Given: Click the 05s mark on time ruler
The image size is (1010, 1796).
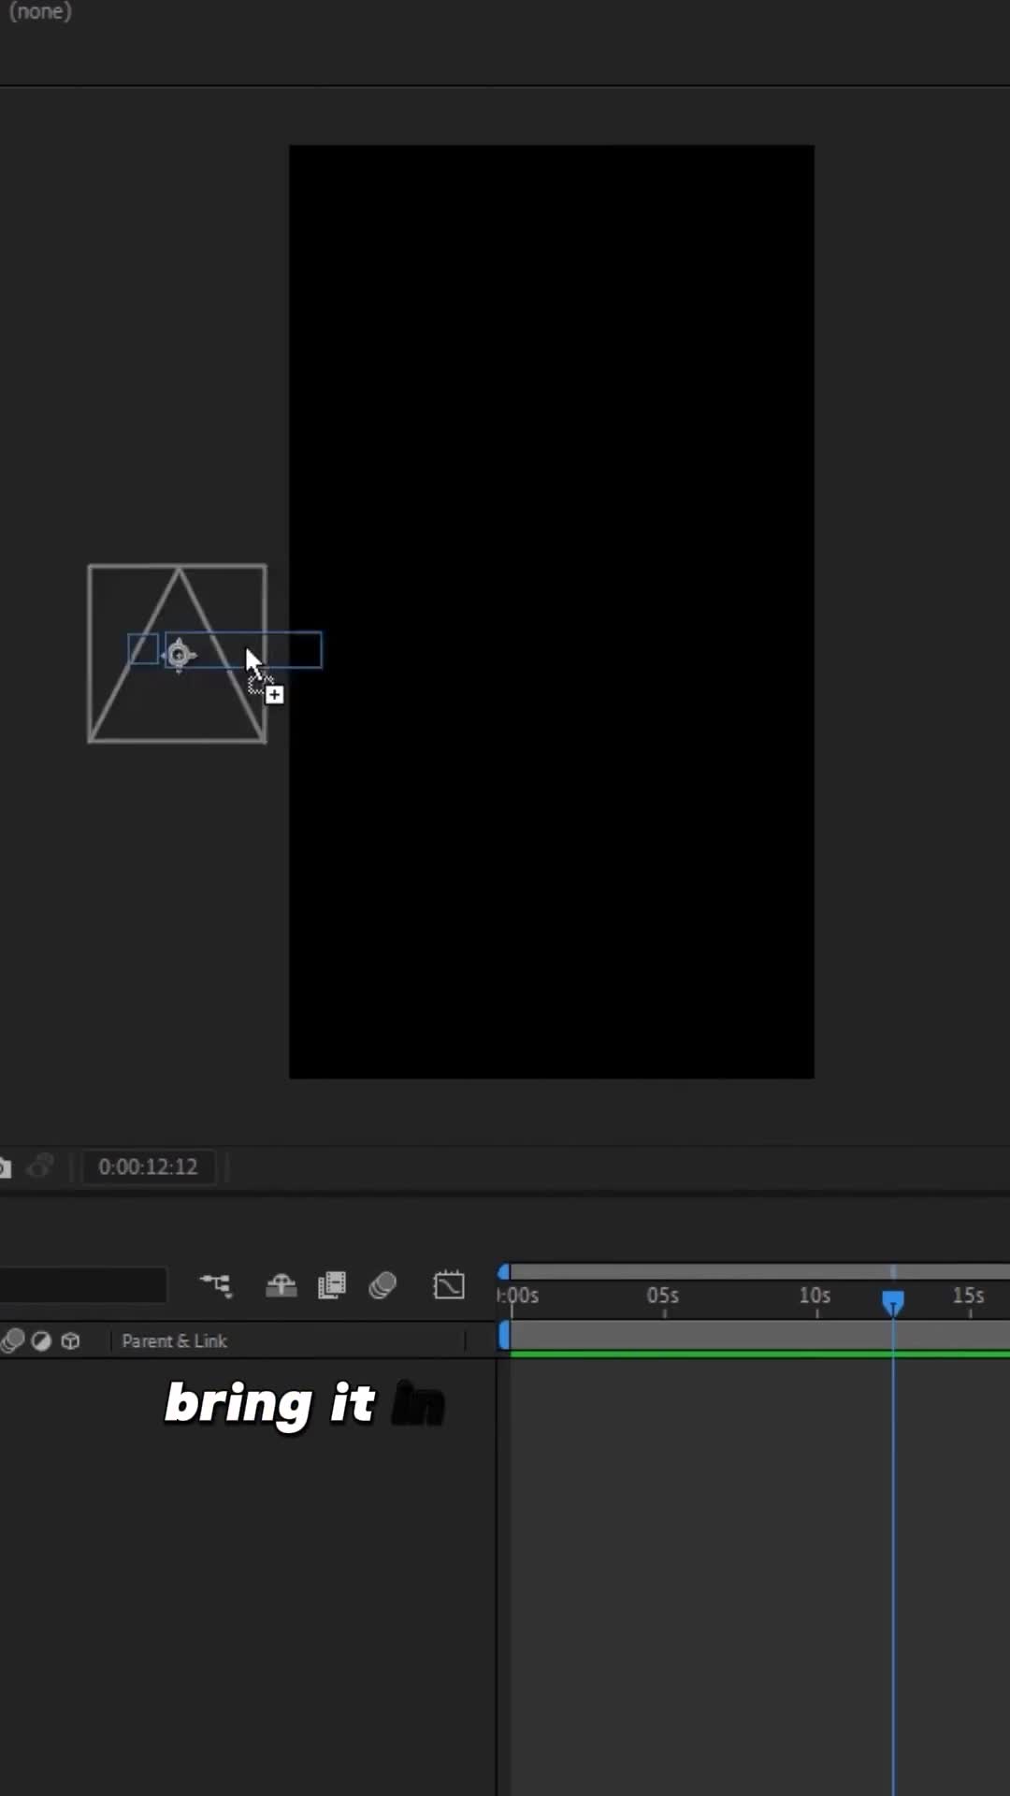Looking at the screenshot, I should click(663, 1296).
